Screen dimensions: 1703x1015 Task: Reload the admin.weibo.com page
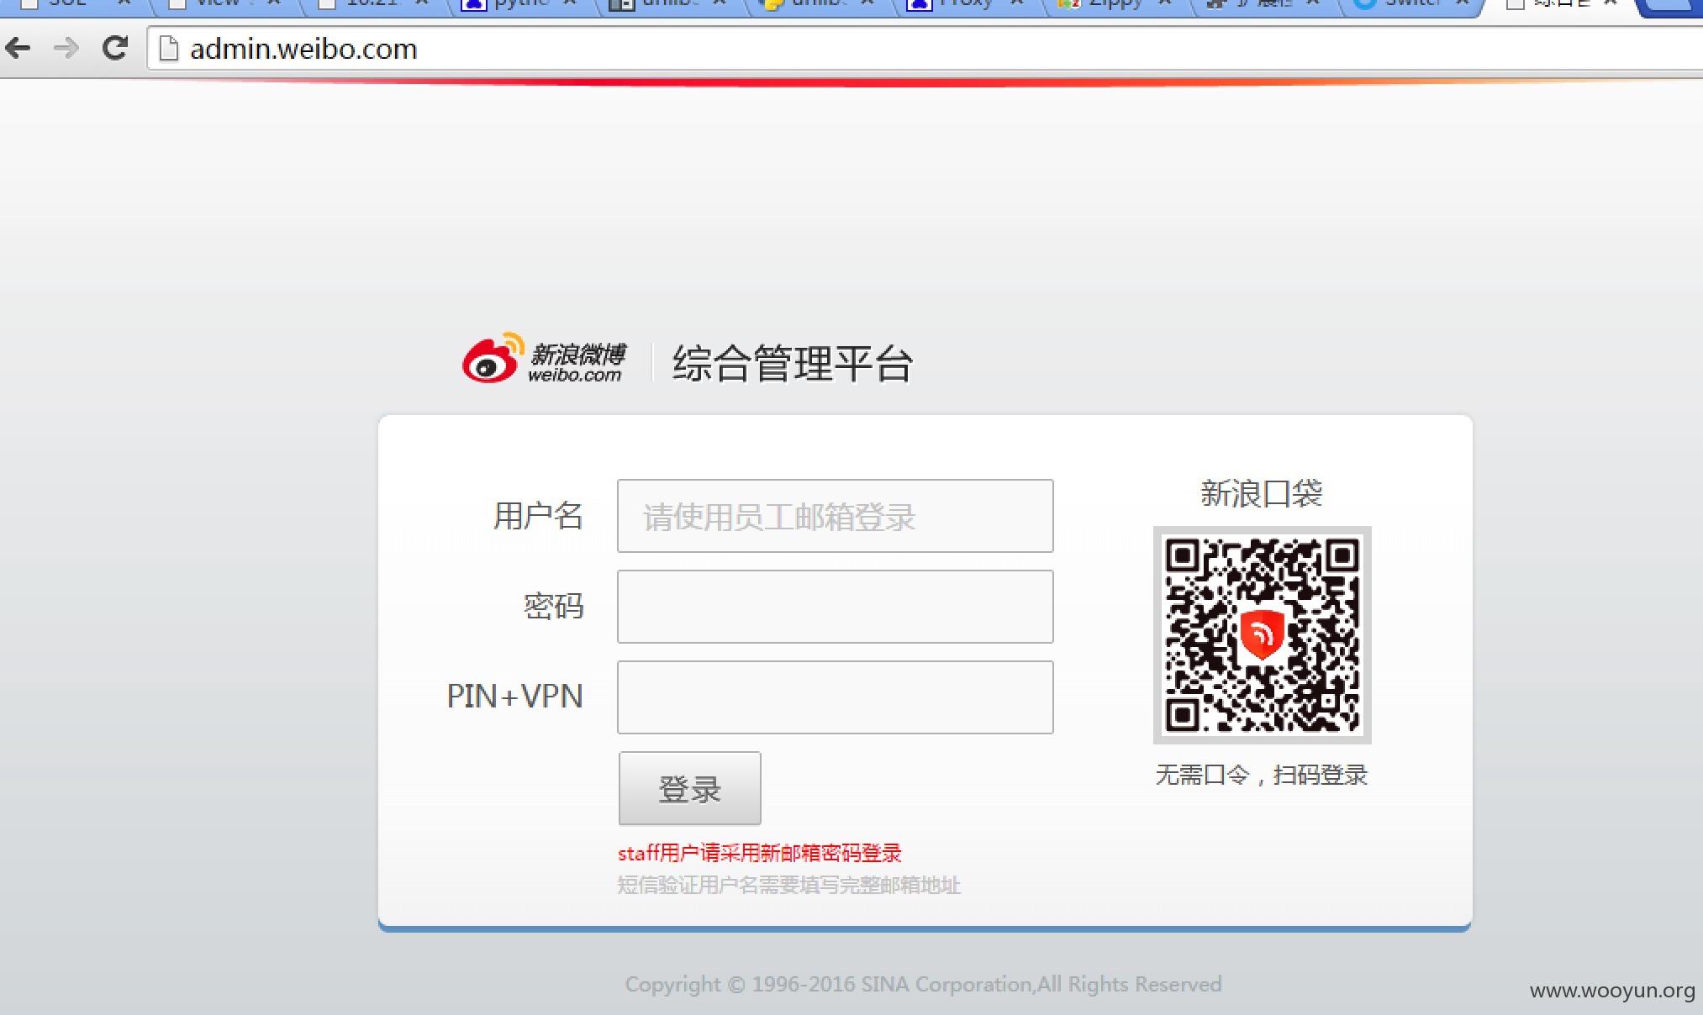pyautogui.click(x=114, y=48)
